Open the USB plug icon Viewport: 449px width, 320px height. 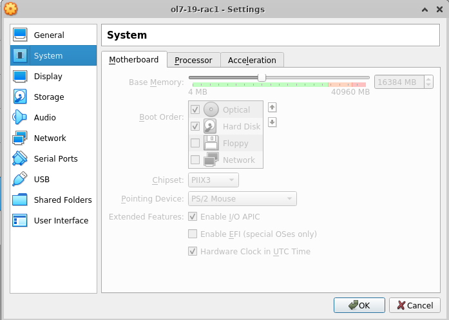click(20, 179)
